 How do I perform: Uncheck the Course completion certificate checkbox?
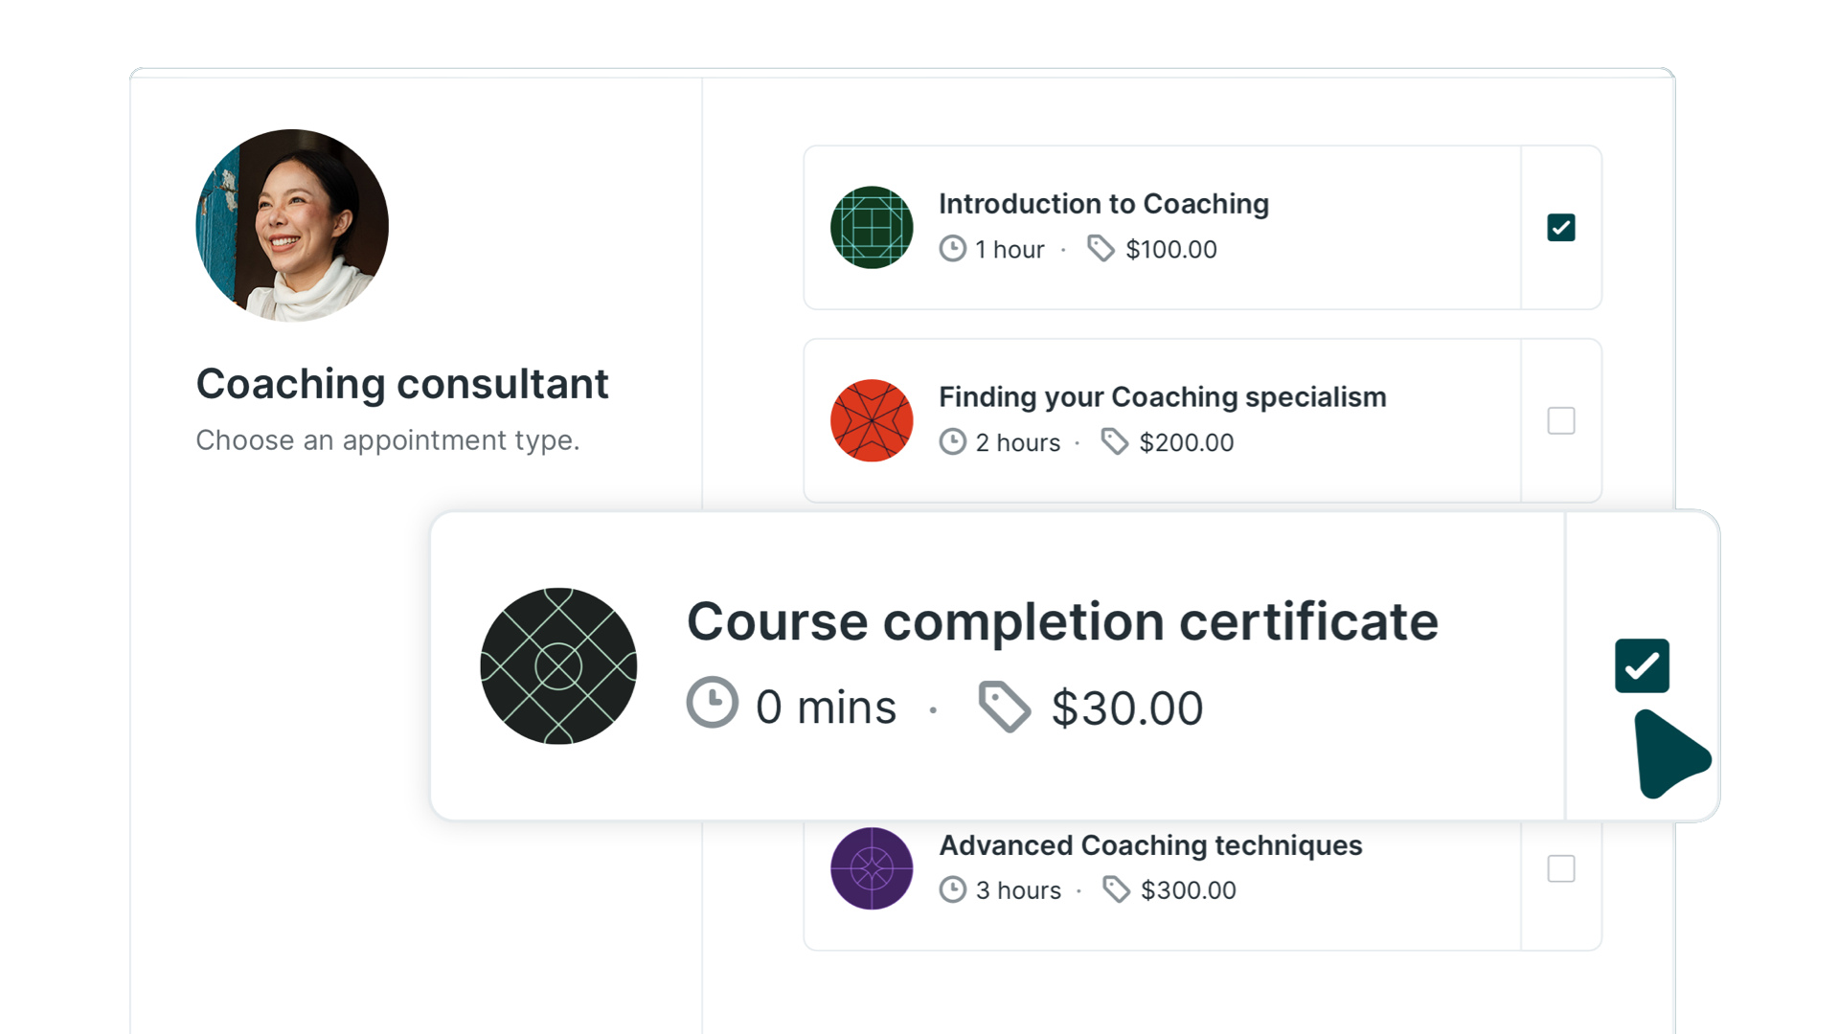(x=1642, y=665)
